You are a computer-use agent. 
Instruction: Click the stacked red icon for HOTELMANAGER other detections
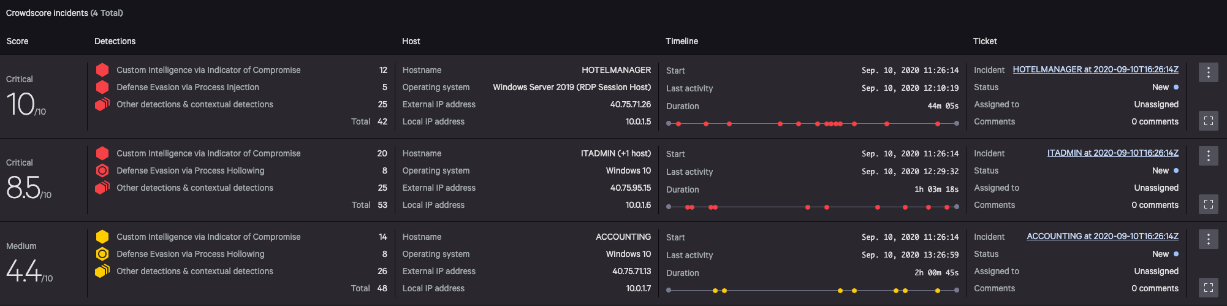[102, 104]
